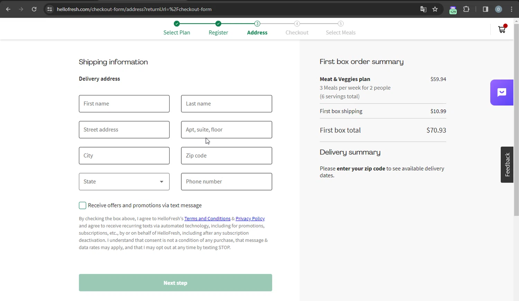Expand the State dropdown
This screenshot has width=519, height=301.
tap(124, 181)
